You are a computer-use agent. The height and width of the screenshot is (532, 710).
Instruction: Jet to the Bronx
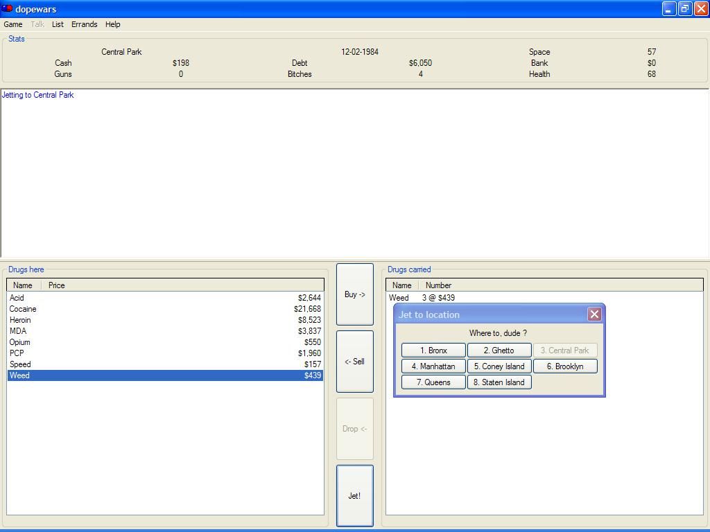(433, 351)
